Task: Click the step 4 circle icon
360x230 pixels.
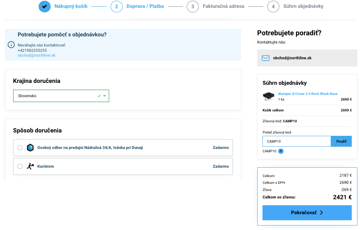Action: [x=273, y=6]
